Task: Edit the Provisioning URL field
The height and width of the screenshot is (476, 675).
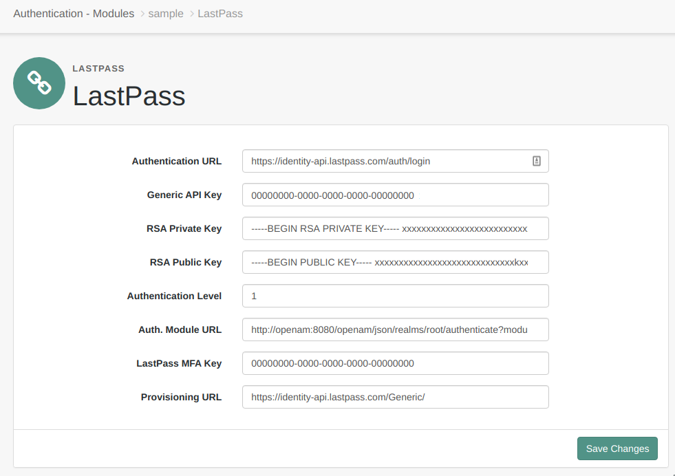Action: [x=395, y=397]
